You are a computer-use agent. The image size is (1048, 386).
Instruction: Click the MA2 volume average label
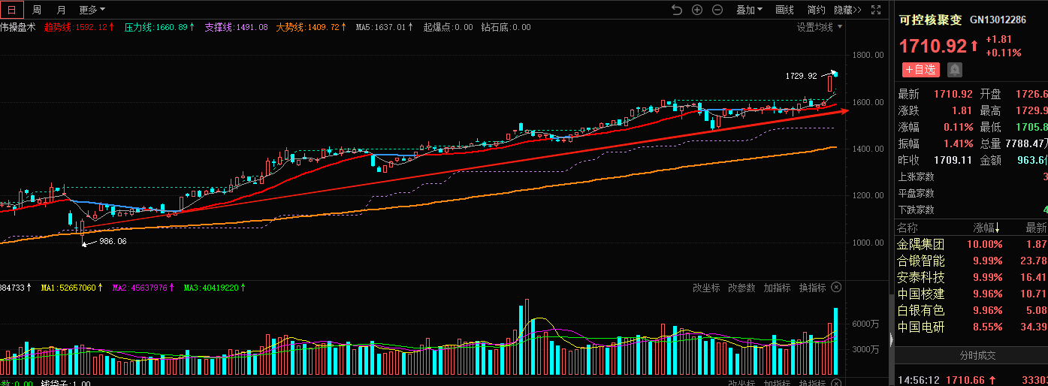pos(143,288)
